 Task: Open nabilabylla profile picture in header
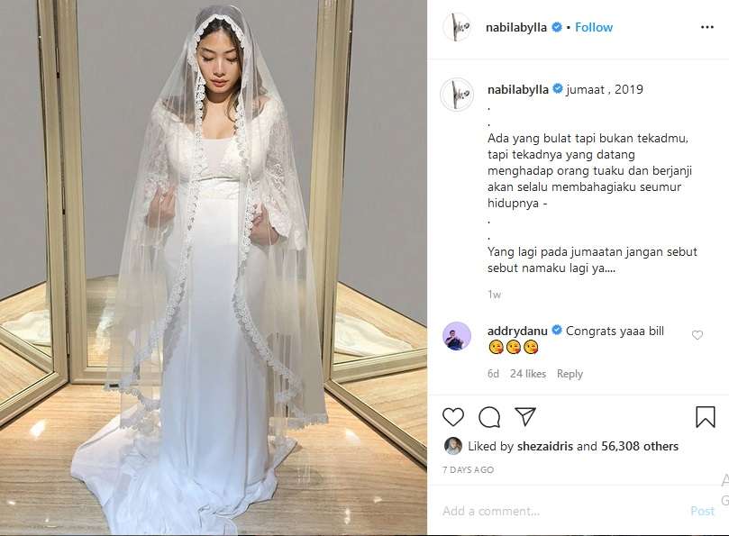click(x=457, y=27)
